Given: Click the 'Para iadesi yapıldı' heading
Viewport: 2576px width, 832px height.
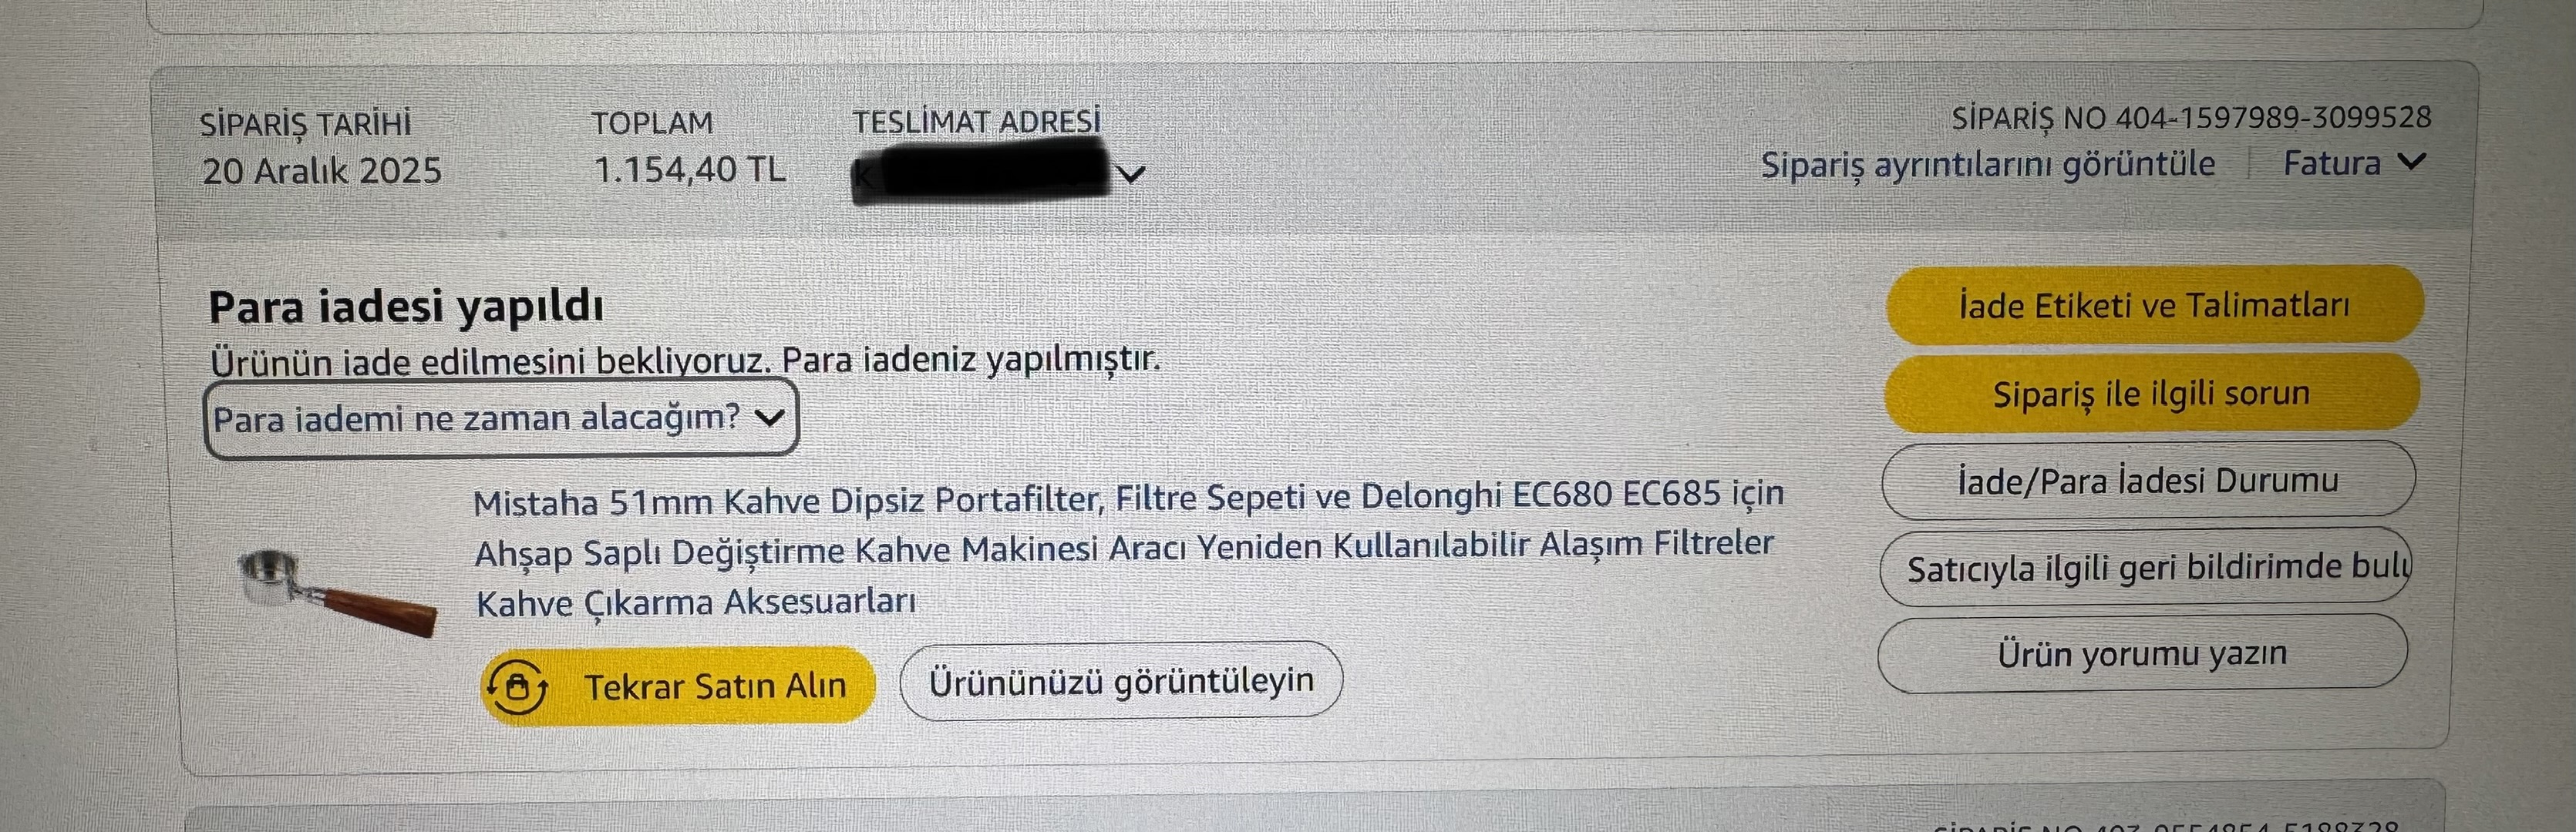Looking at the screenshot, I should (x=405, y=307).
